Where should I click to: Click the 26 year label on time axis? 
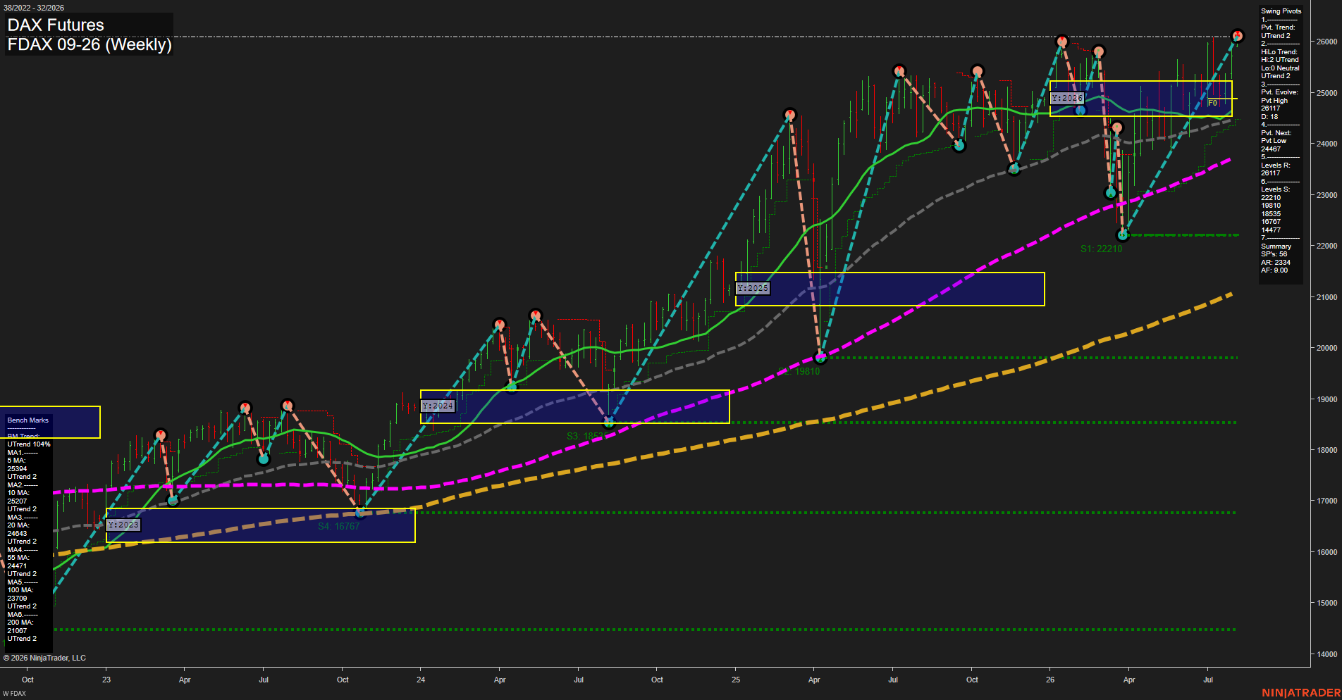(1050, 680)
